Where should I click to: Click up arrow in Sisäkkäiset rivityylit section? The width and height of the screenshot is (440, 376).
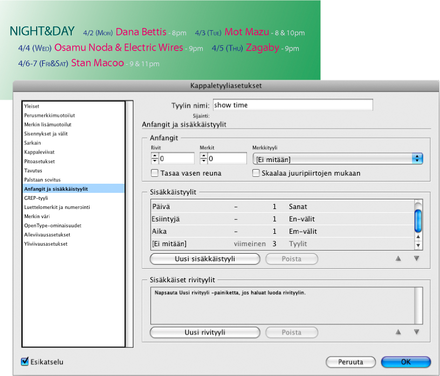point(398,332)
